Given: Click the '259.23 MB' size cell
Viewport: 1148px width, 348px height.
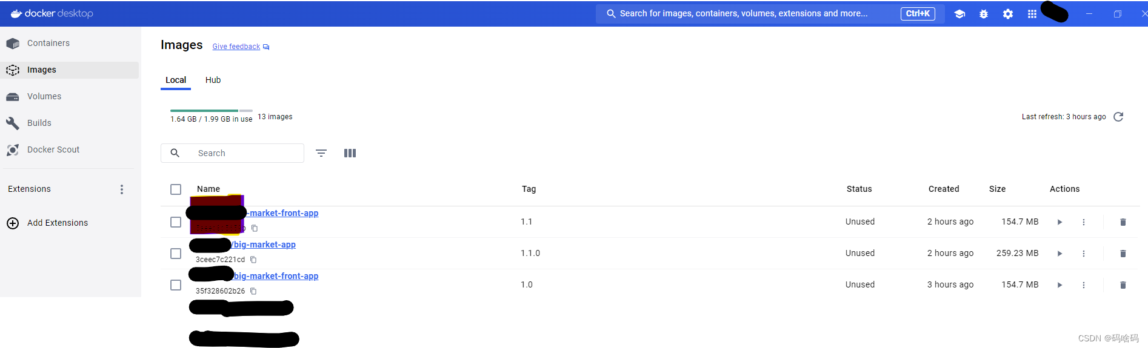Looking at the screenshot, I should click(1018, 254).
